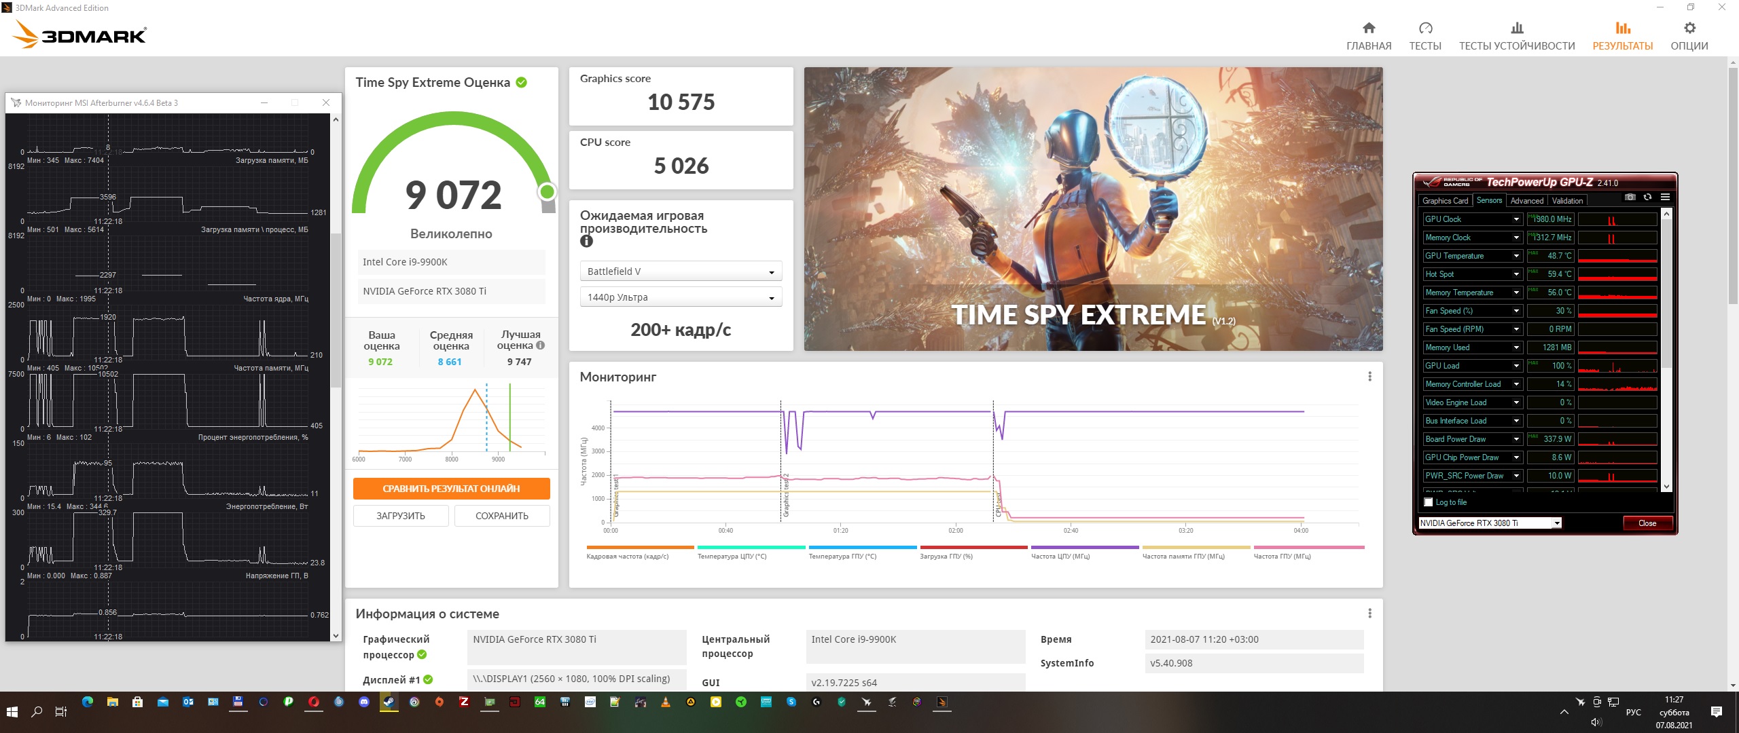This screenshot has width=1739, height=733.
Task: Open the three-dot menu of the Мониторинг panel
Action: click(1369, 377)
